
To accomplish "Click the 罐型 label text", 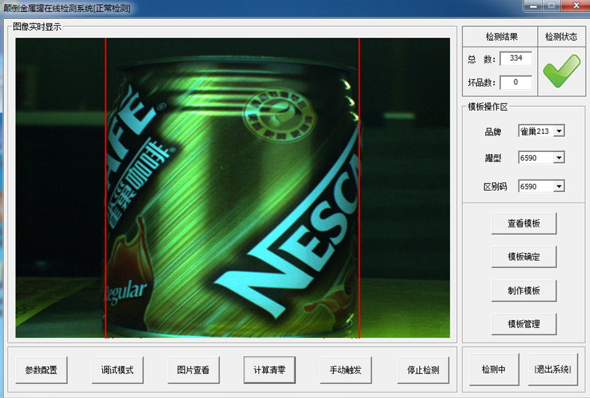I will click(493, 158).
